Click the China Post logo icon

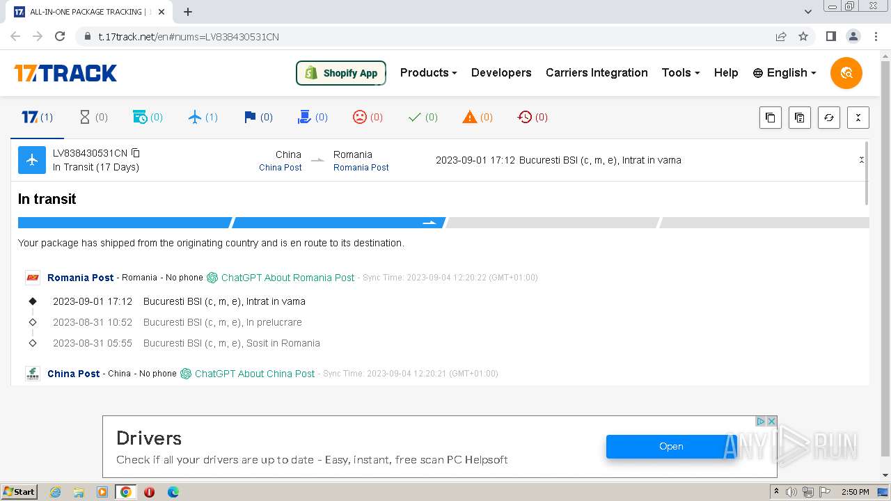[x=33, y=374]
